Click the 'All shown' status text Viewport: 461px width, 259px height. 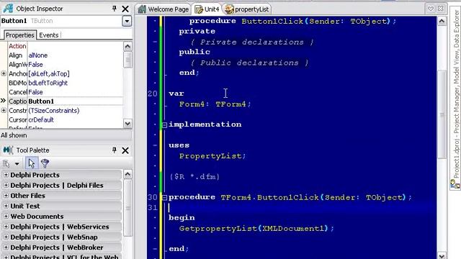14,135
